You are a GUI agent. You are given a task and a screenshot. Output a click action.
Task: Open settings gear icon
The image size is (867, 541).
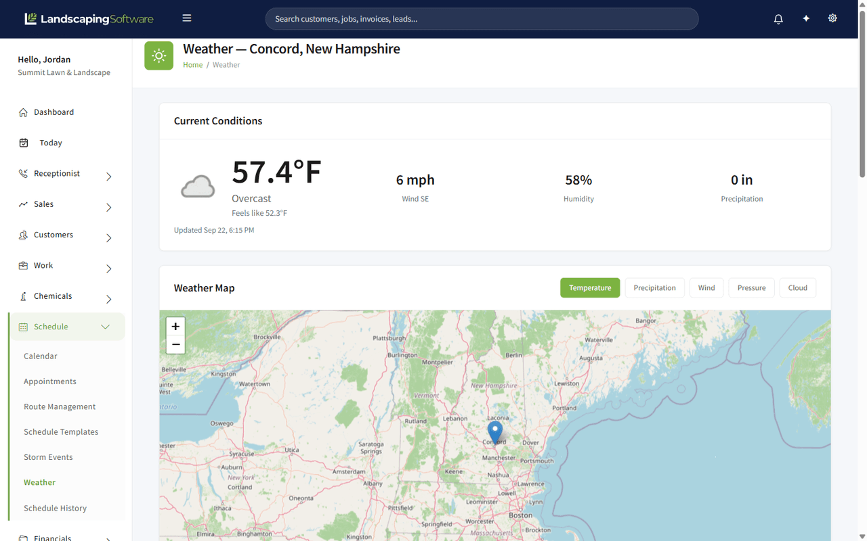[x=832, y=18]
